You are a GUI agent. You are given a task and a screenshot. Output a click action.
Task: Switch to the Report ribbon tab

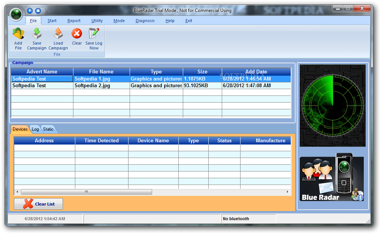[x=74, y=21]
